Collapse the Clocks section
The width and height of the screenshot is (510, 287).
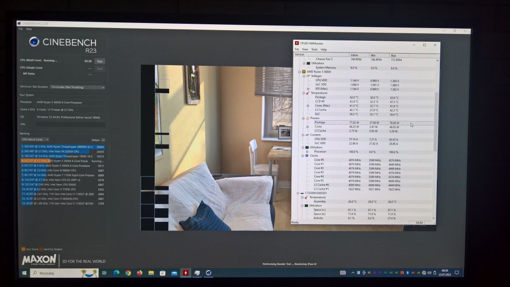tap(303, 156)
